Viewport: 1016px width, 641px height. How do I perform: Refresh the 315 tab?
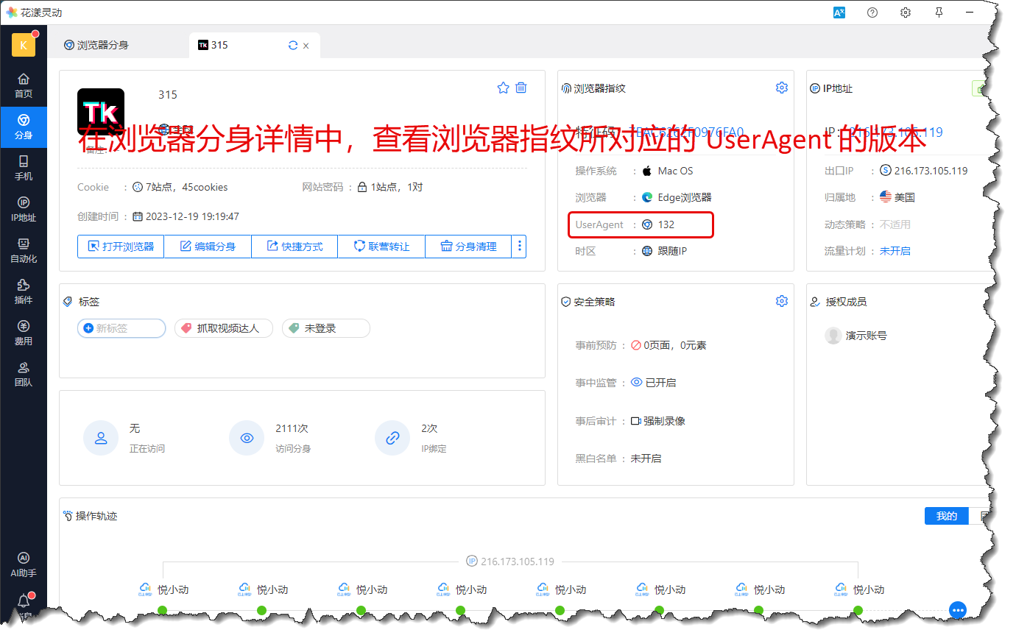coord(293,46)
